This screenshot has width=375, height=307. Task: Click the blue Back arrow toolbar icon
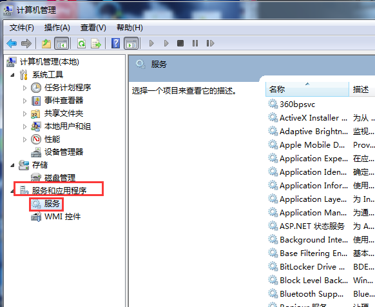pos(12,44)
